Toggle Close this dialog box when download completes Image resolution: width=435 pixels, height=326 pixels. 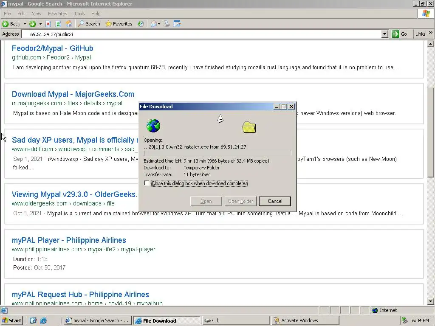[x=147, y=183]
